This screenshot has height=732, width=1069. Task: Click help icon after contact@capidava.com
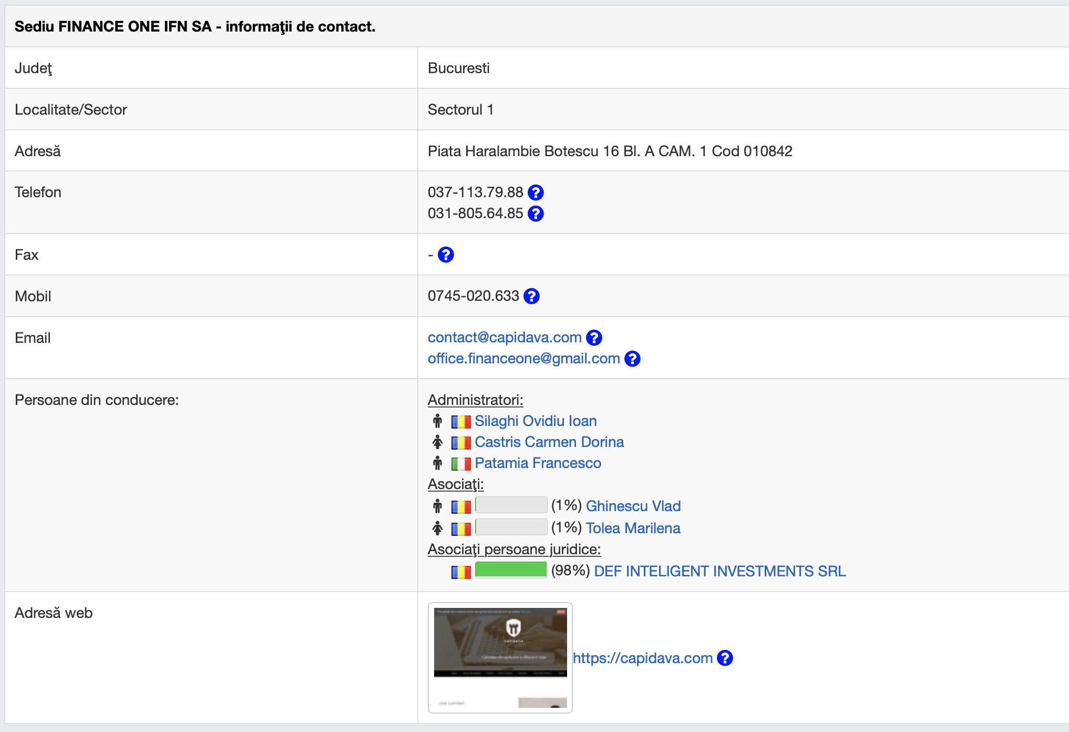pos(594,338)
